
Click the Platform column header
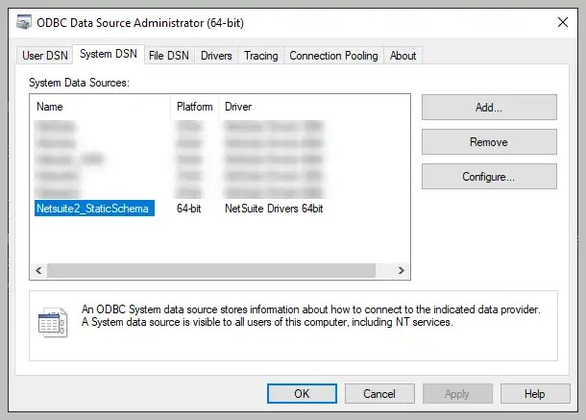click(195, 106)
